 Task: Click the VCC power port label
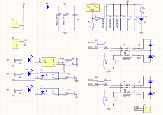point(65,3)
